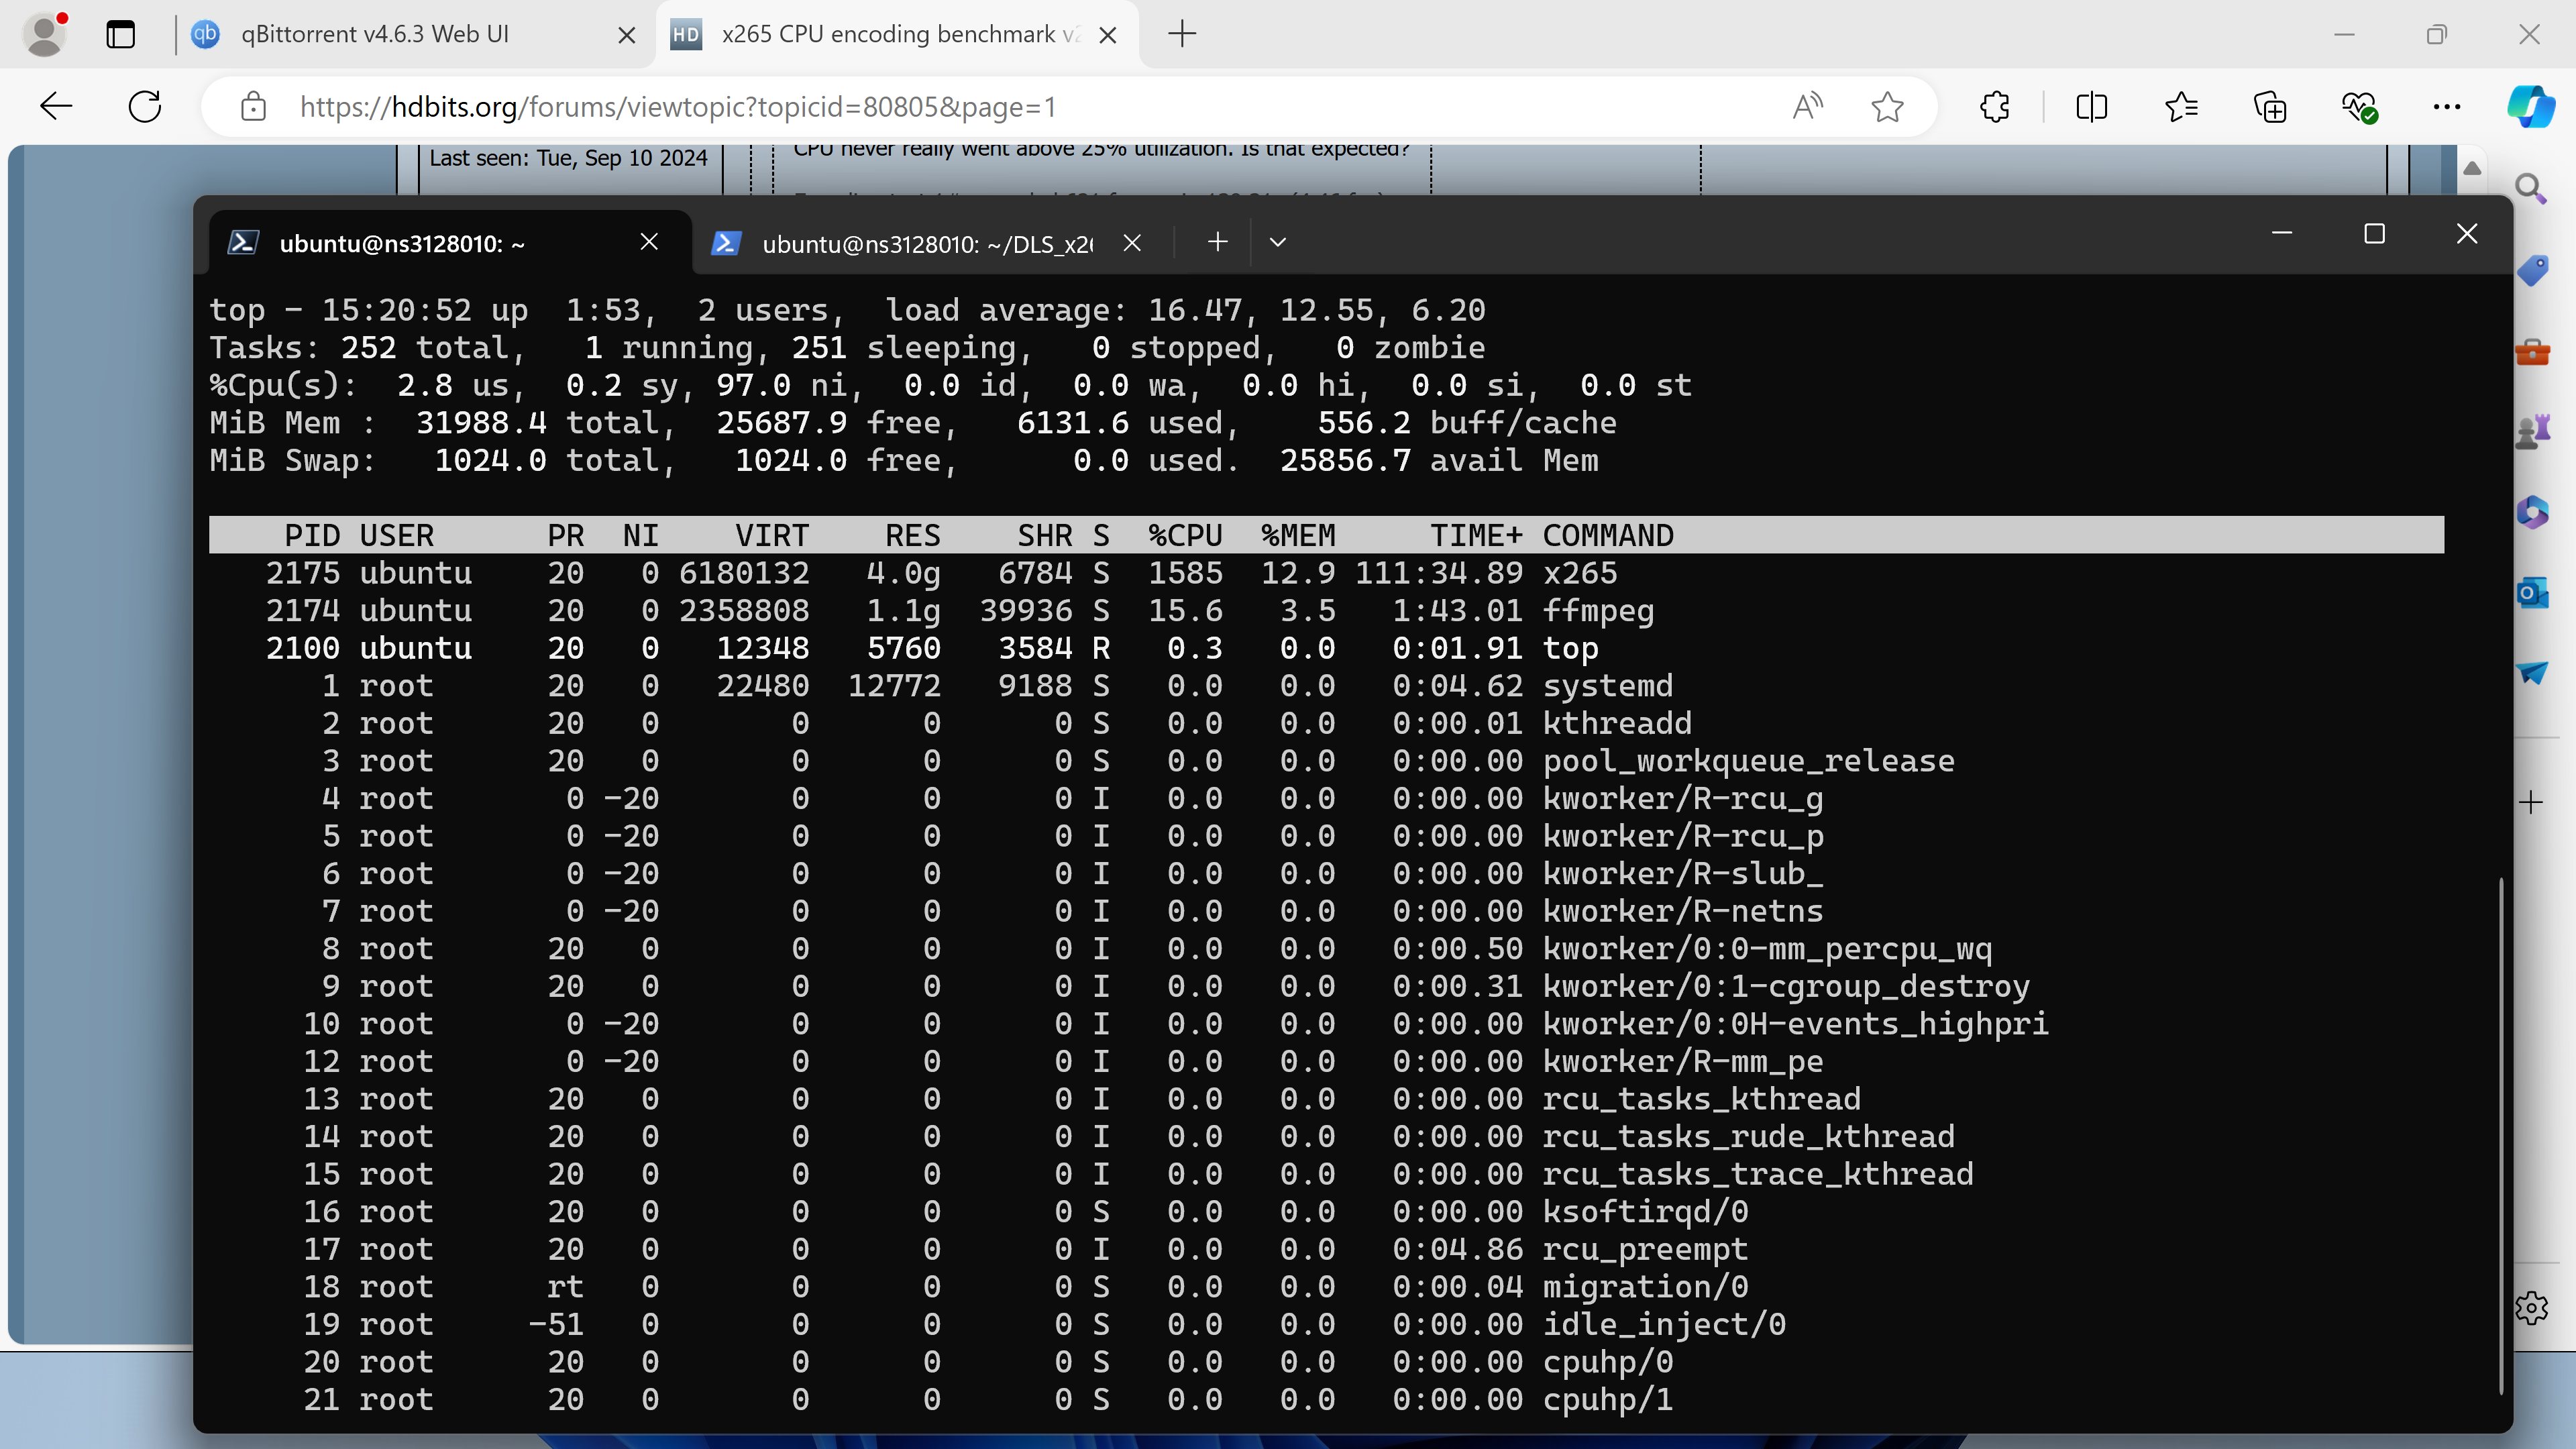
Task: Launch Copilot from the toolbar
Action: pyautogui.click(x=2531, y=106)
